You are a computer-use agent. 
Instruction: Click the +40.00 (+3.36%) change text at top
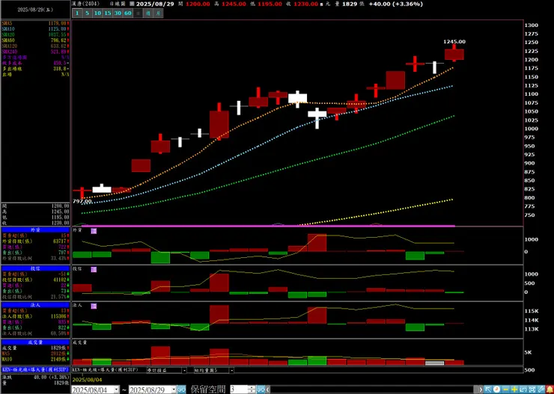coord(395,4)
